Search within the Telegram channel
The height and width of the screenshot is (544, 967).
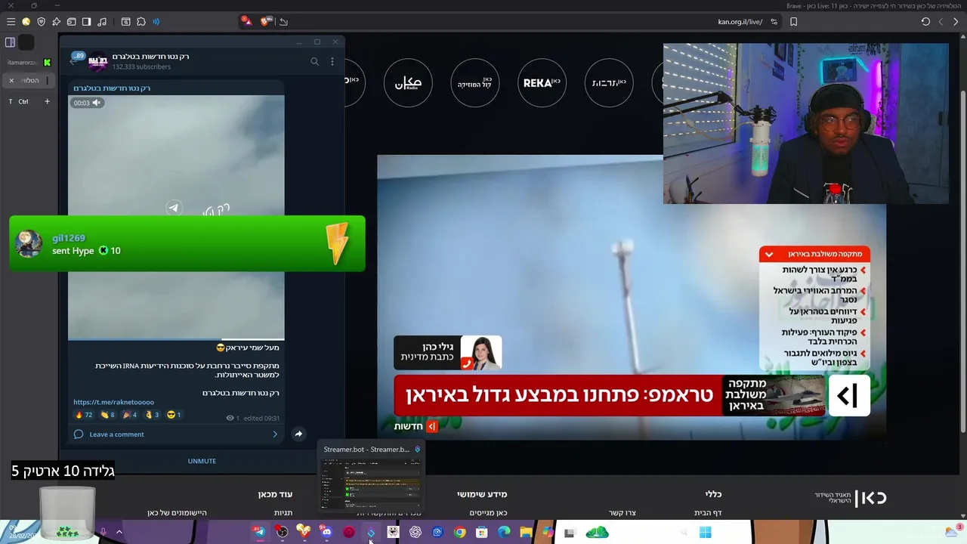(x=315, y=61)
